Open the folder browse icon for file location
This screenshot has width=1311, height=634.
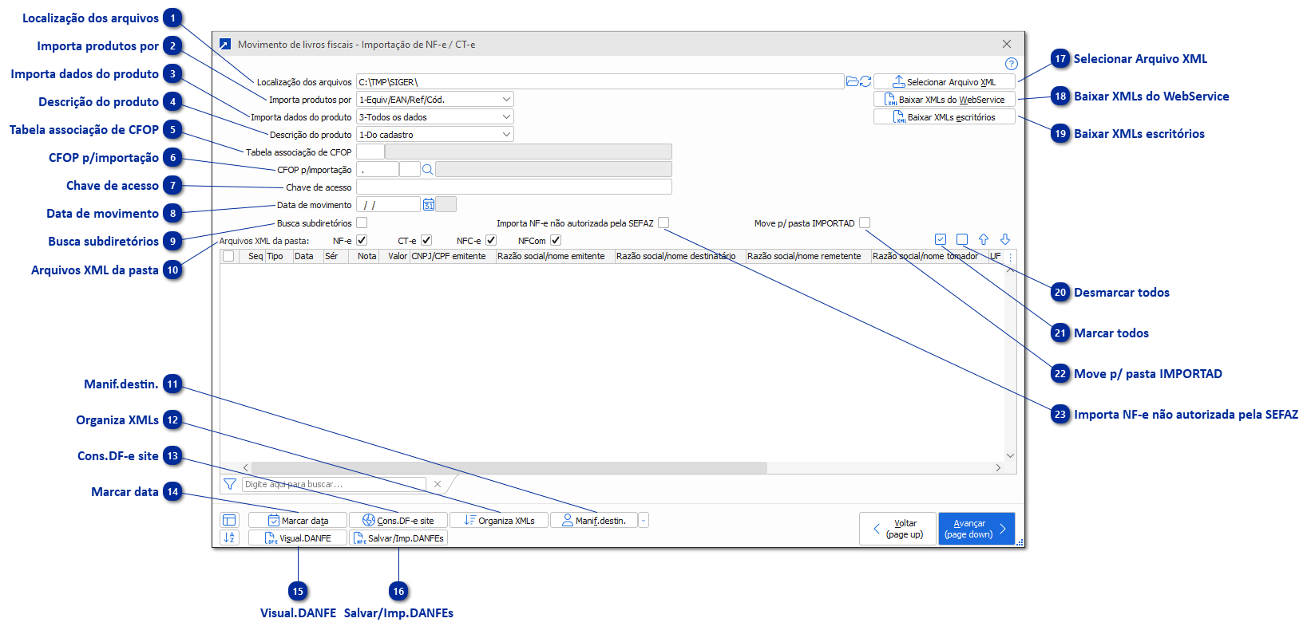(x=852, y=81)
